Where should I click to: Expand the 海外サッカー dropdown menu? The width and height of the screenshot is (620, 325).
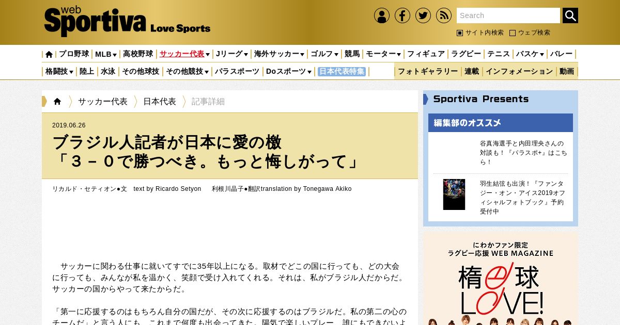click(280, 54)
